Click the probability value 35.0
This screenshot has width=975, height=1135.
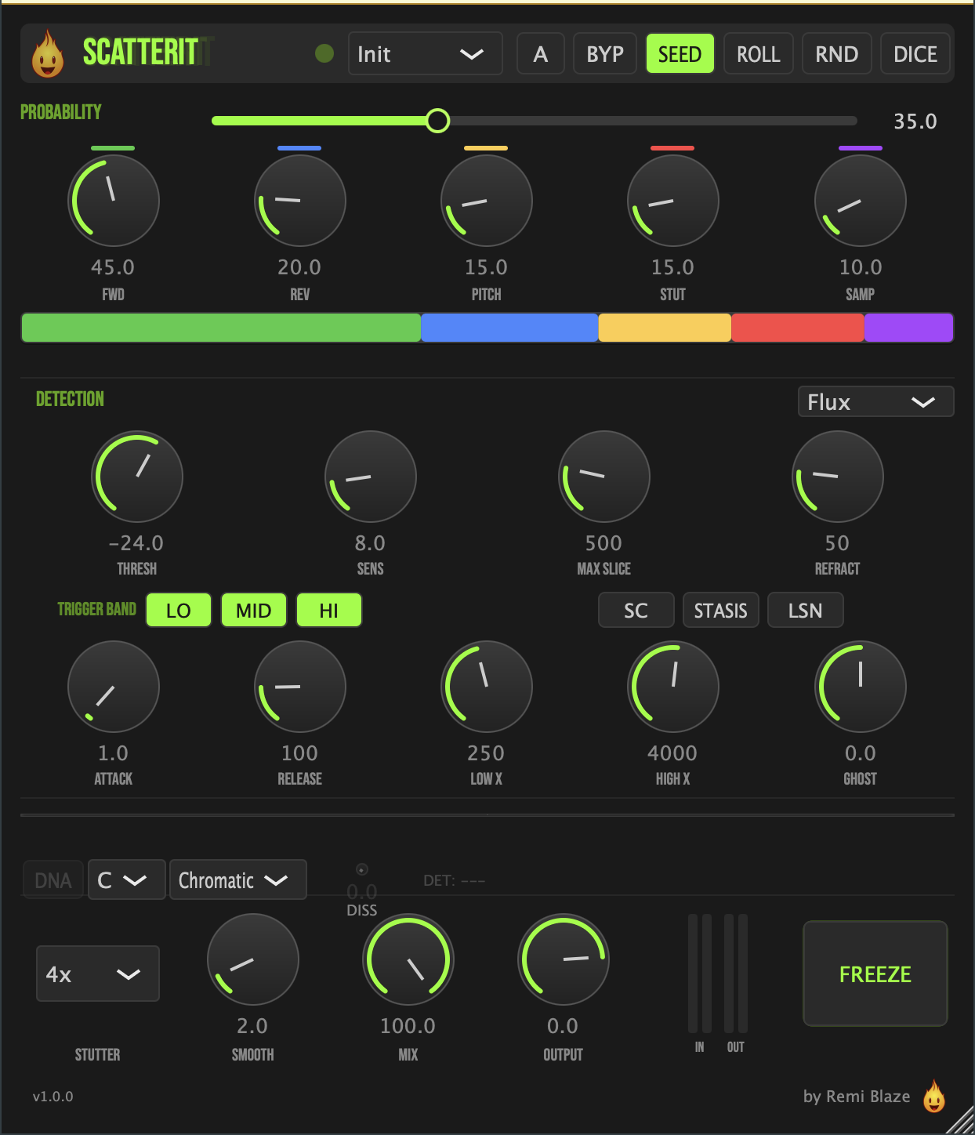coord(915,121)
